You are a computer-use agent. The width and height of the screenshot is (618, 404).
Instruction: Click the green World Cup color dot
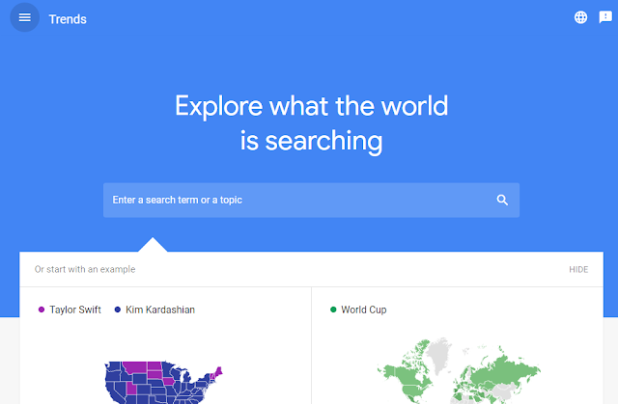(334, 310)
